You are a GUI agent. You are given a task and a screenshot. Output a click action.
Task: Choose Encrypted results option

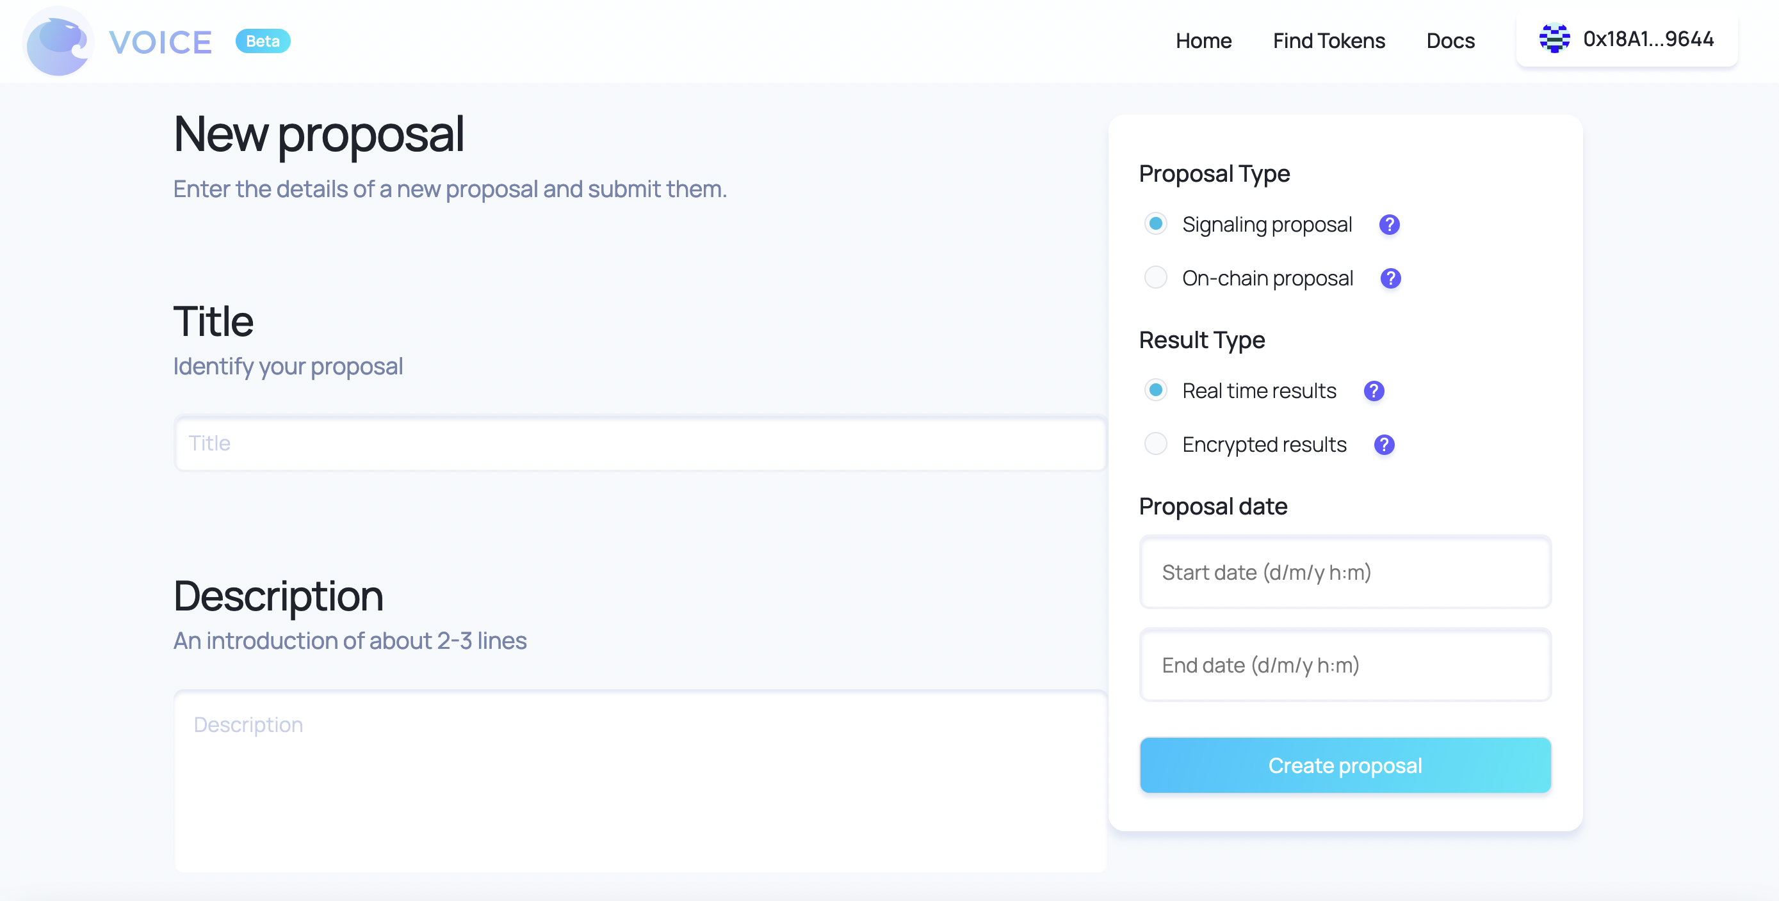(x=1155, y=444)
